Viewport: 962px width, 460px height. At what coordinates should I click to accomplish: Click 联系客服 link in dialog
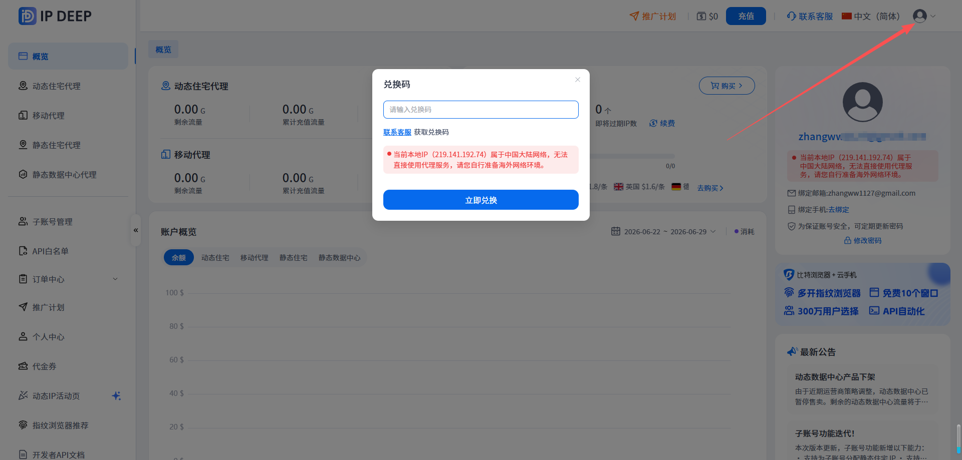pyautogui.click(x=397, y=132)
